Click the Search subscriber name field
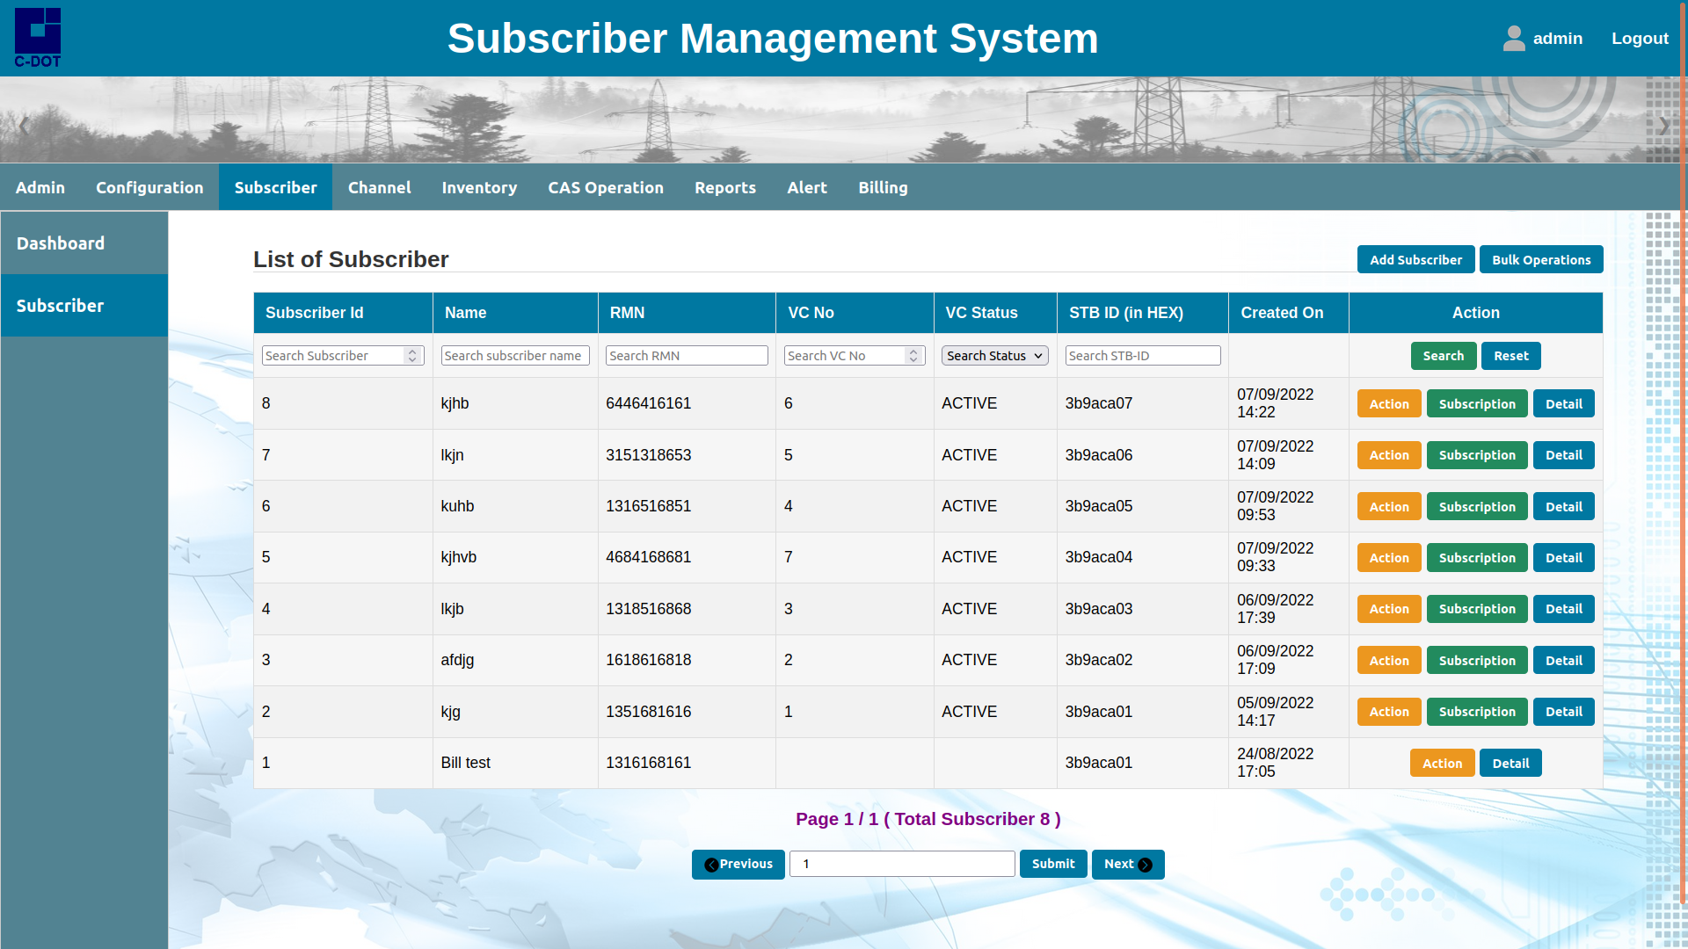Viewport: 1688px width, 949px height. pos(514,356)
